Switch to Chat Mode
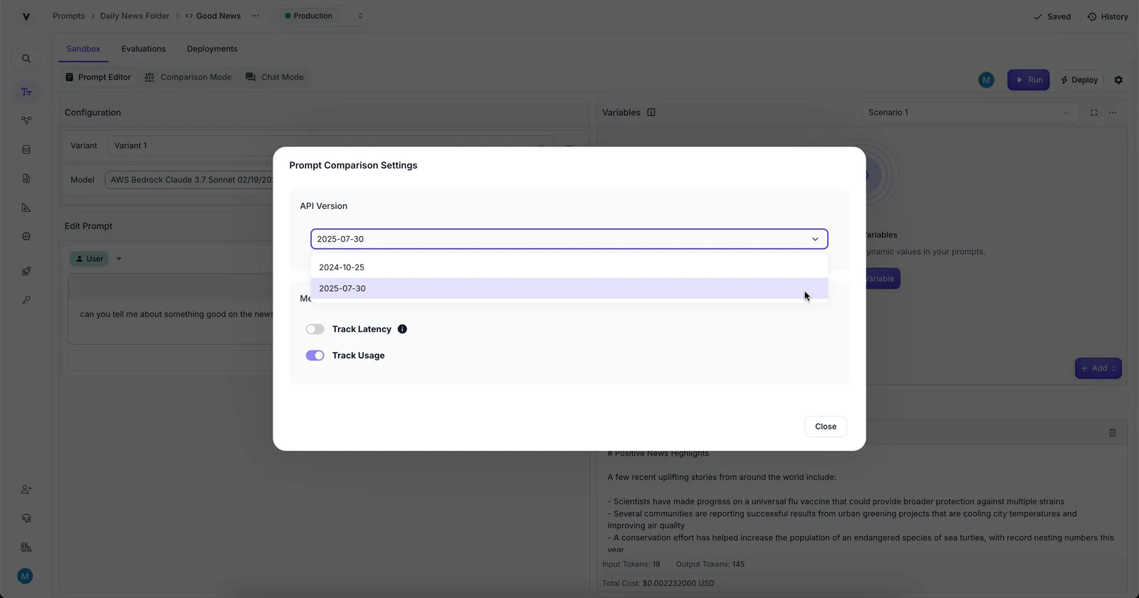This screenshot has height=598, width=1139. (275, 78)
